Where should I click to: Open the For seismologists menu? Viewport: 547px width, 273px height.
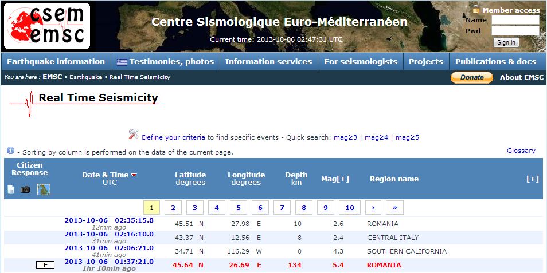[x=360, y=61]
